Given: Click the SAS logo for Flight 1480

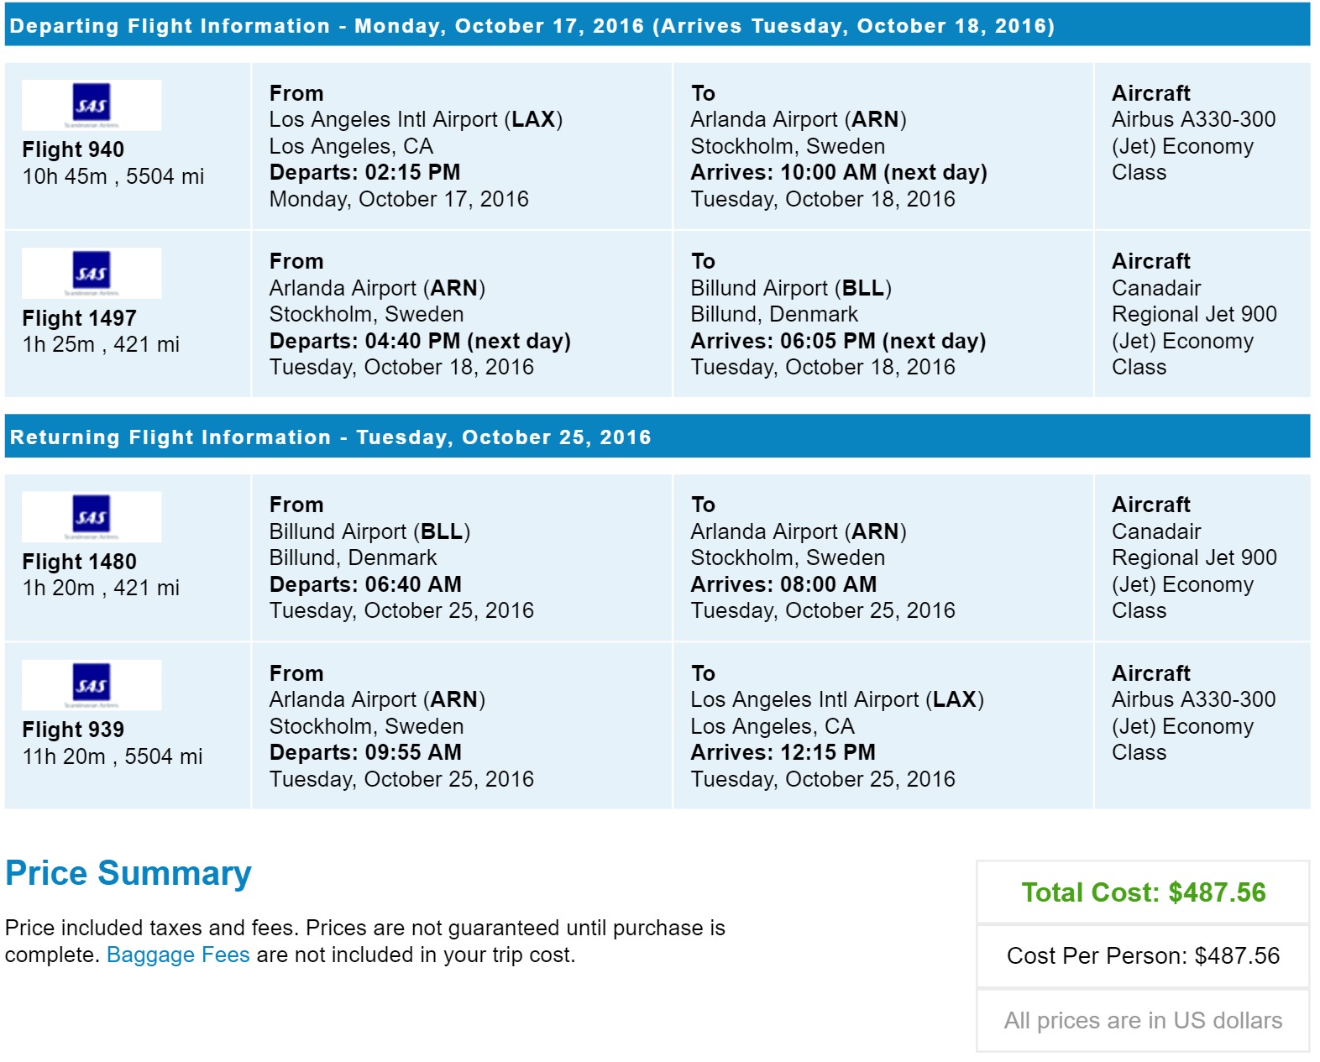Looking at the screenshot, I should coord(92,516).
